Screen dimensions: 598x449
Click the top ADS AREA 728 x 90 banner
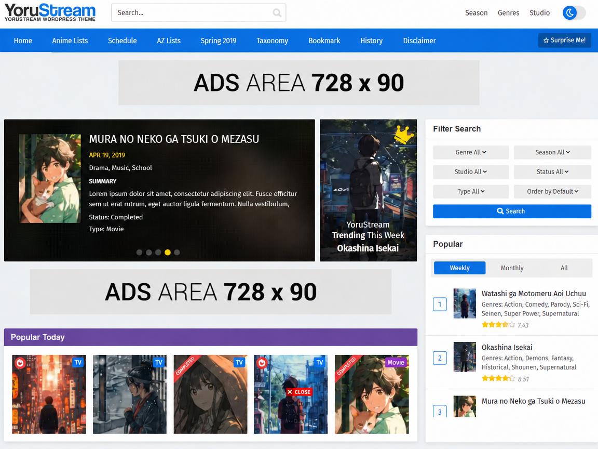[298, 83]
